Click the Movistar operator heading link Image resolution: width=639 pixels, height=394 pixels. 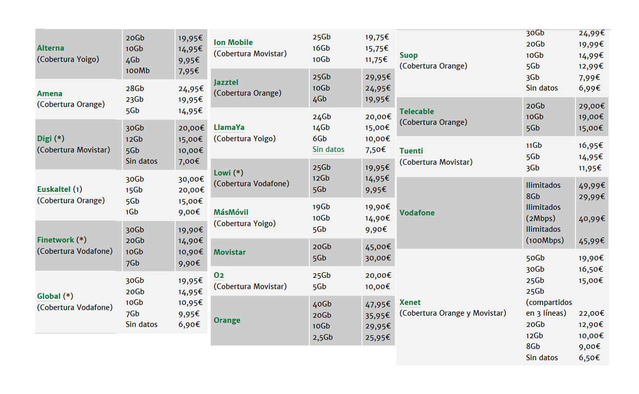click(229, 252)
